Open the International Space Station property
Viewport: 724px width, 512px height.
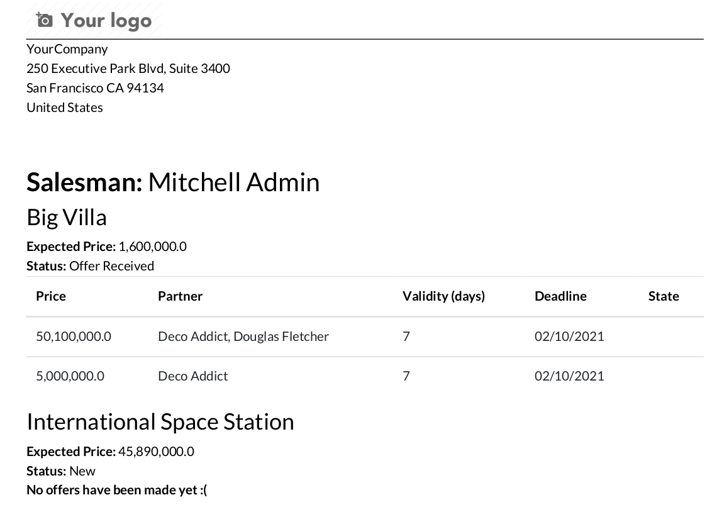click(160, 421)
